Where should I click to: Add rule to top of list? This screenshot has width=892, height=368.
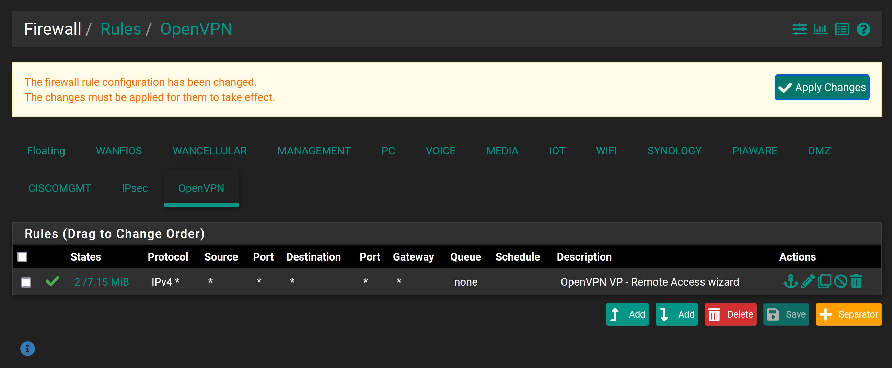click(627, 314)
